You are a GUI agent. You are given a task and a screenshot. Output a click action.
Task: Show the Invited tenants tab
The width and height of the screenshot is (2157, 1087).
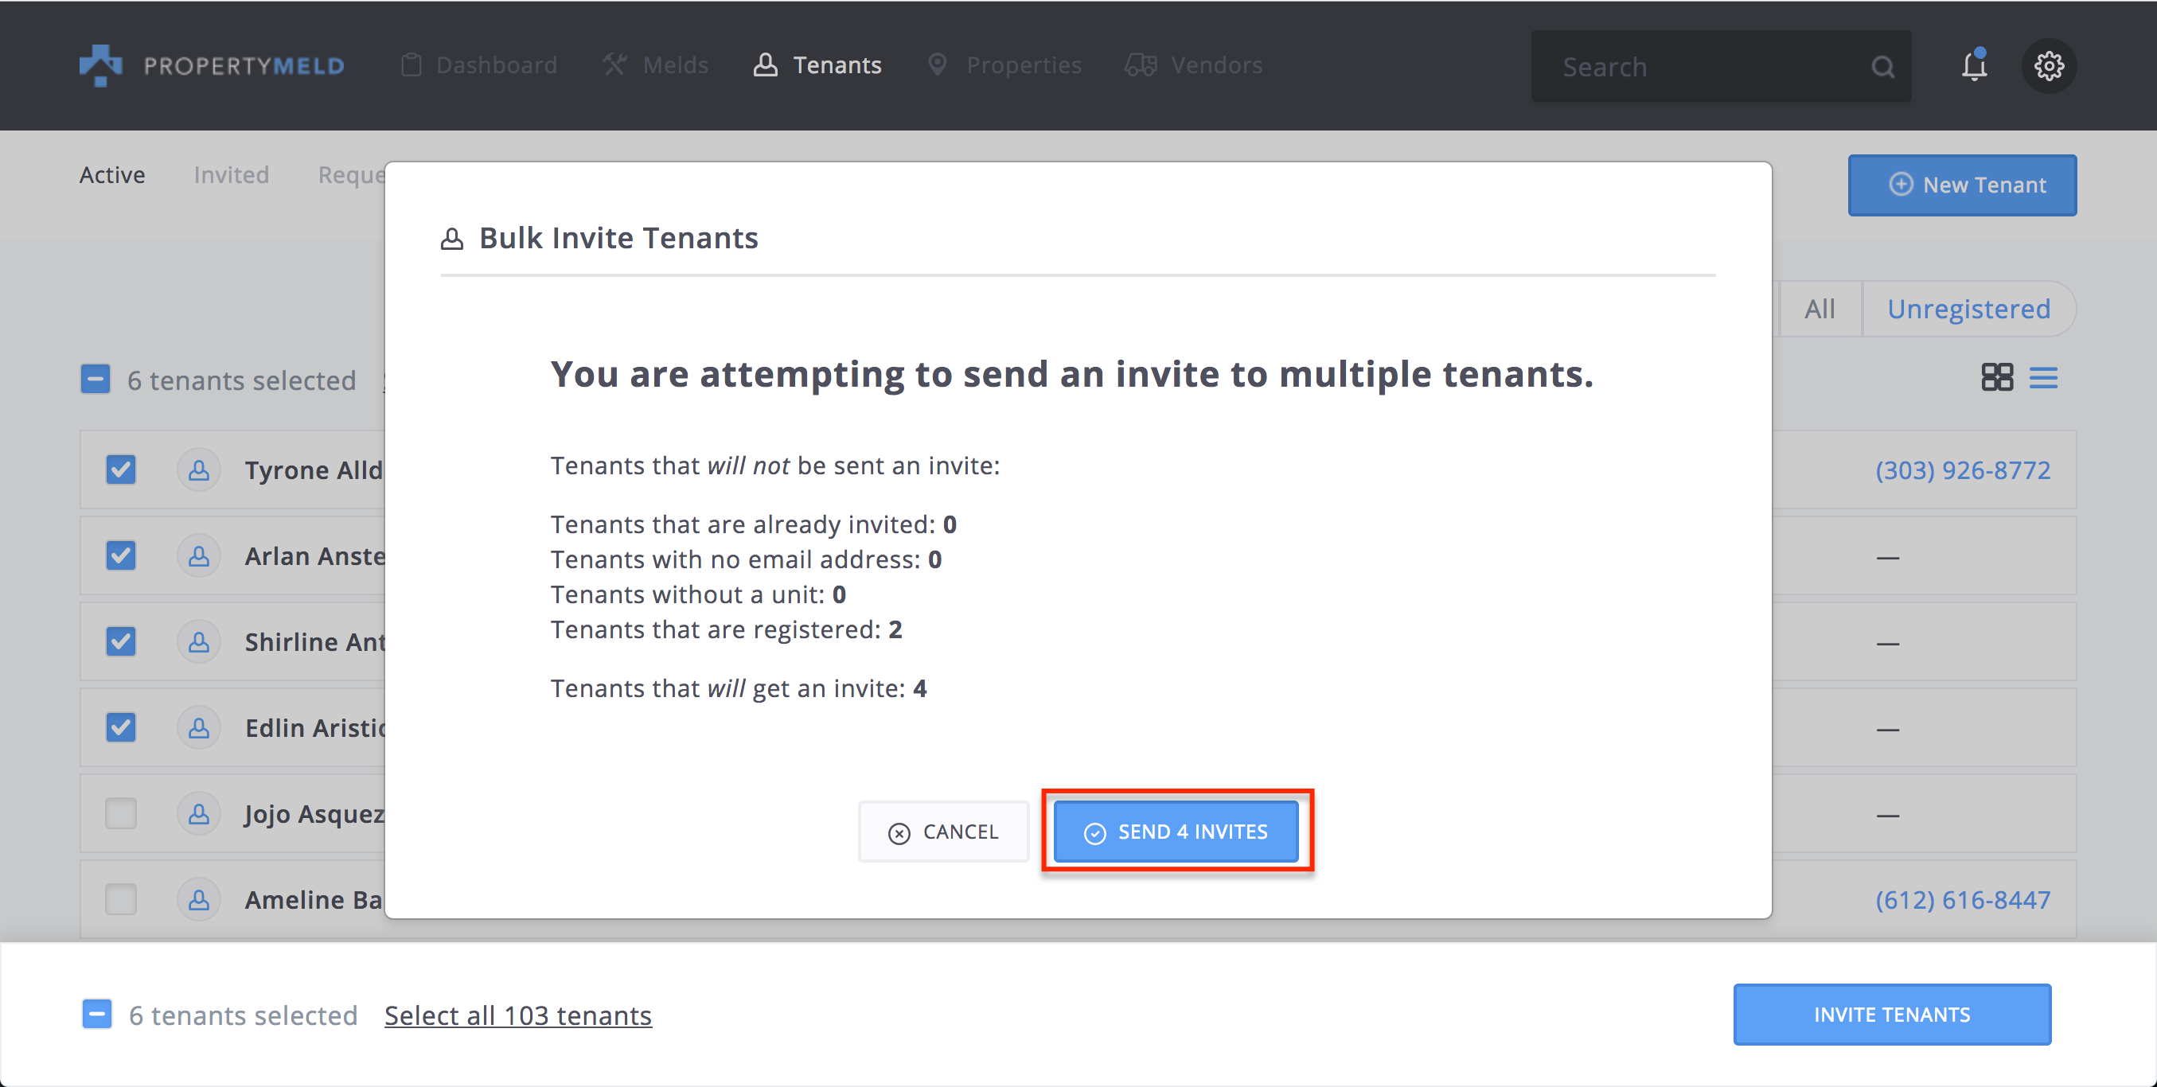click(x=231, y=175)
